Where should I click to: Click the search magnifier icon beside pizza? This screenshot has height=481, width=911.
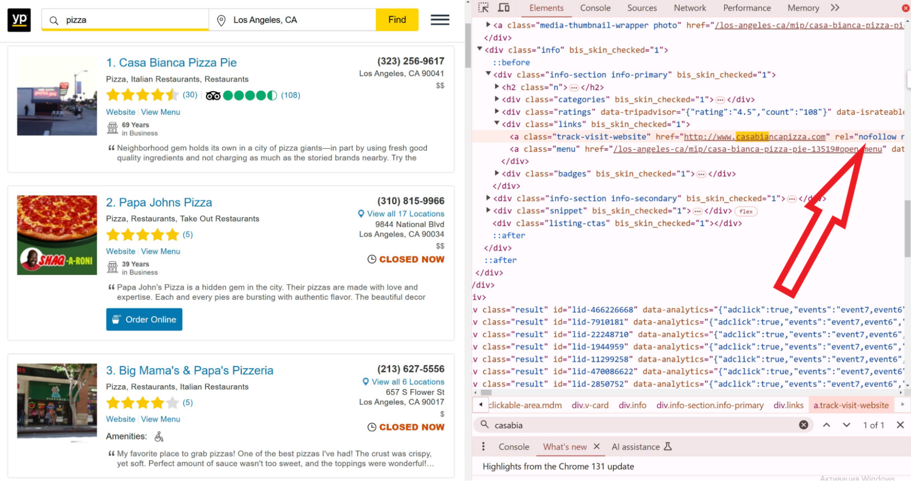(54, 20)
